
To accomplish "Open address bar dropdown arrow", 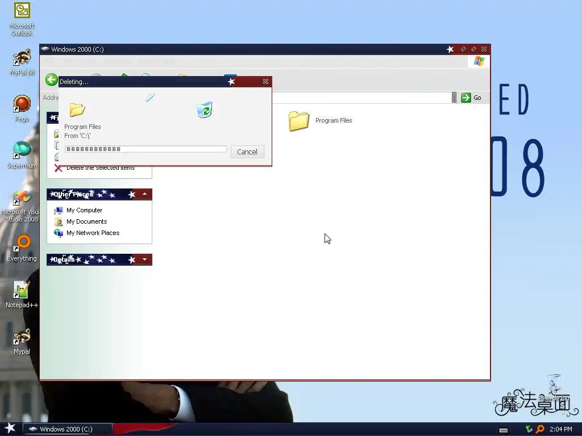I will [x=454, y=98].
